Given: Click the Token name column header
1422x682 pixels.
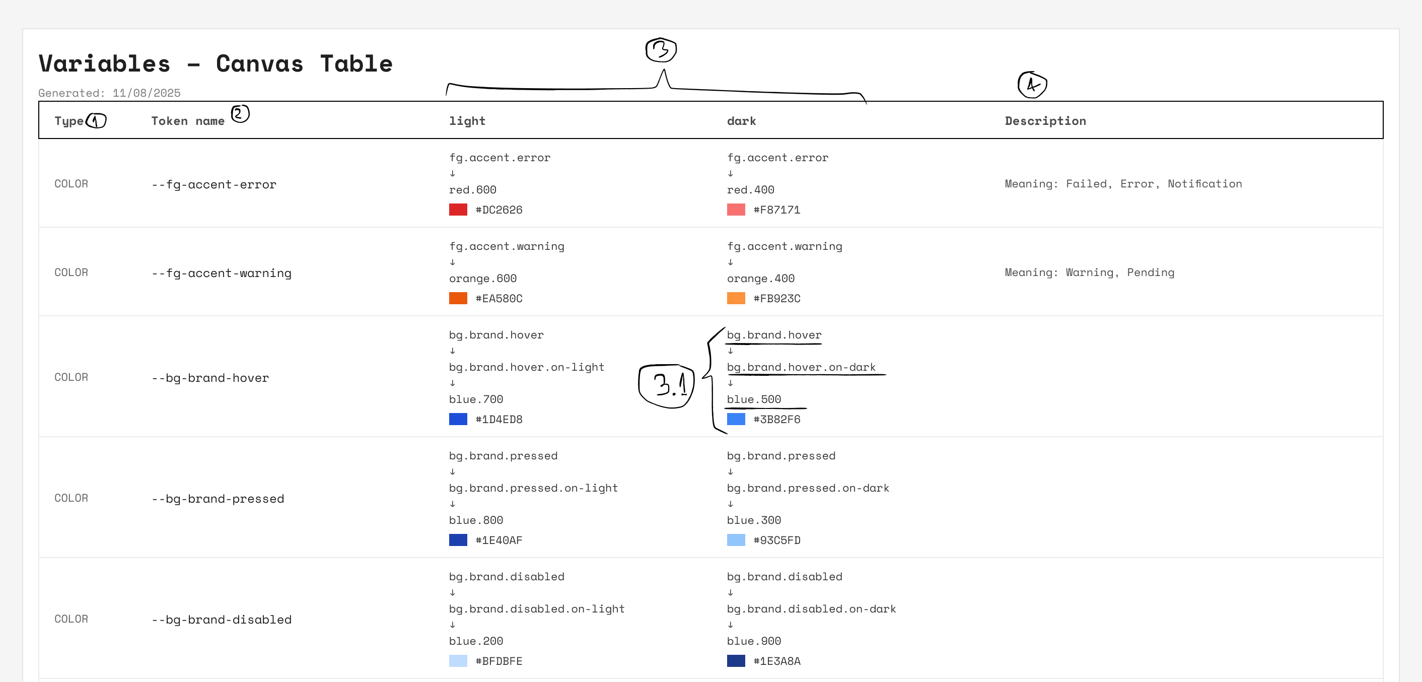Looking at the screenshot, I should click(x=188, y=121).
